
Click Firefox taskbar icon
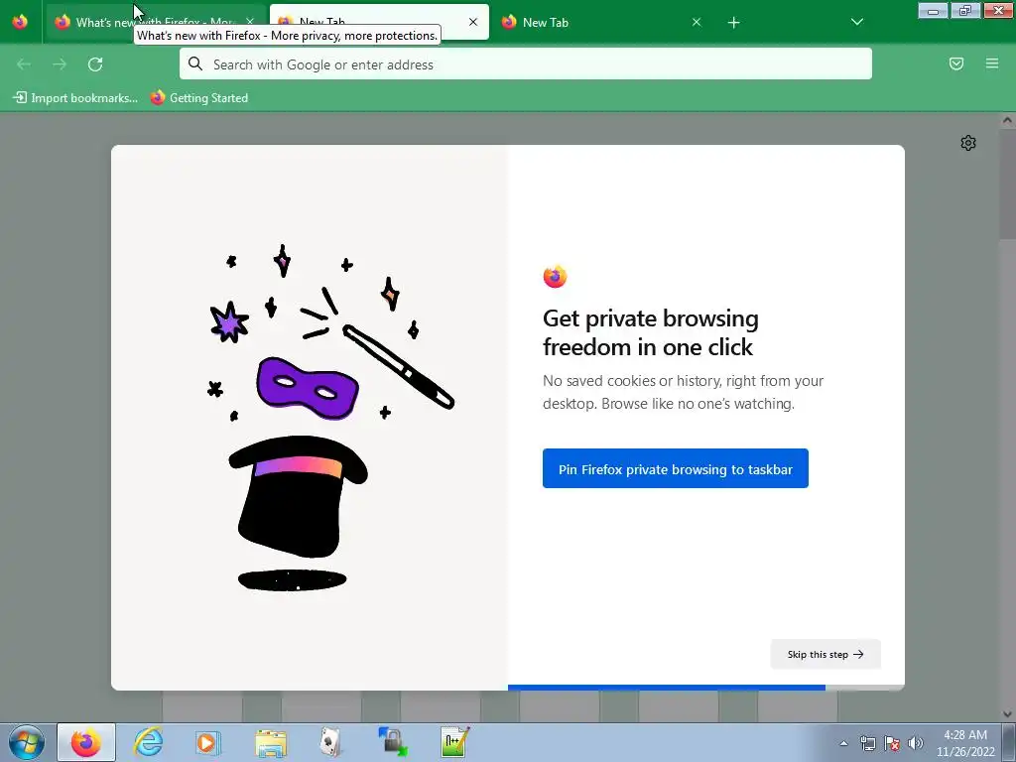coord(86,742)
